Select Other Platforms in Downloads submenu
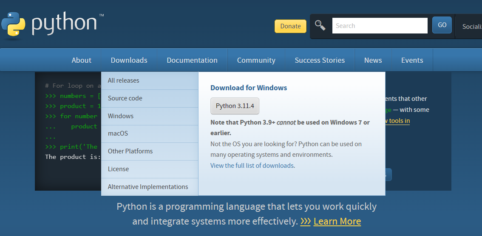Screen dimensions: 482x236 [150, 151]
